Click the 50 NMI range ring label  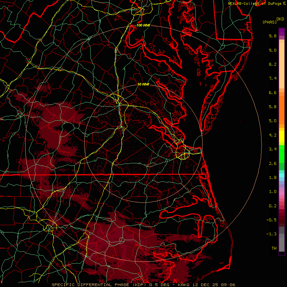[143, 84]
